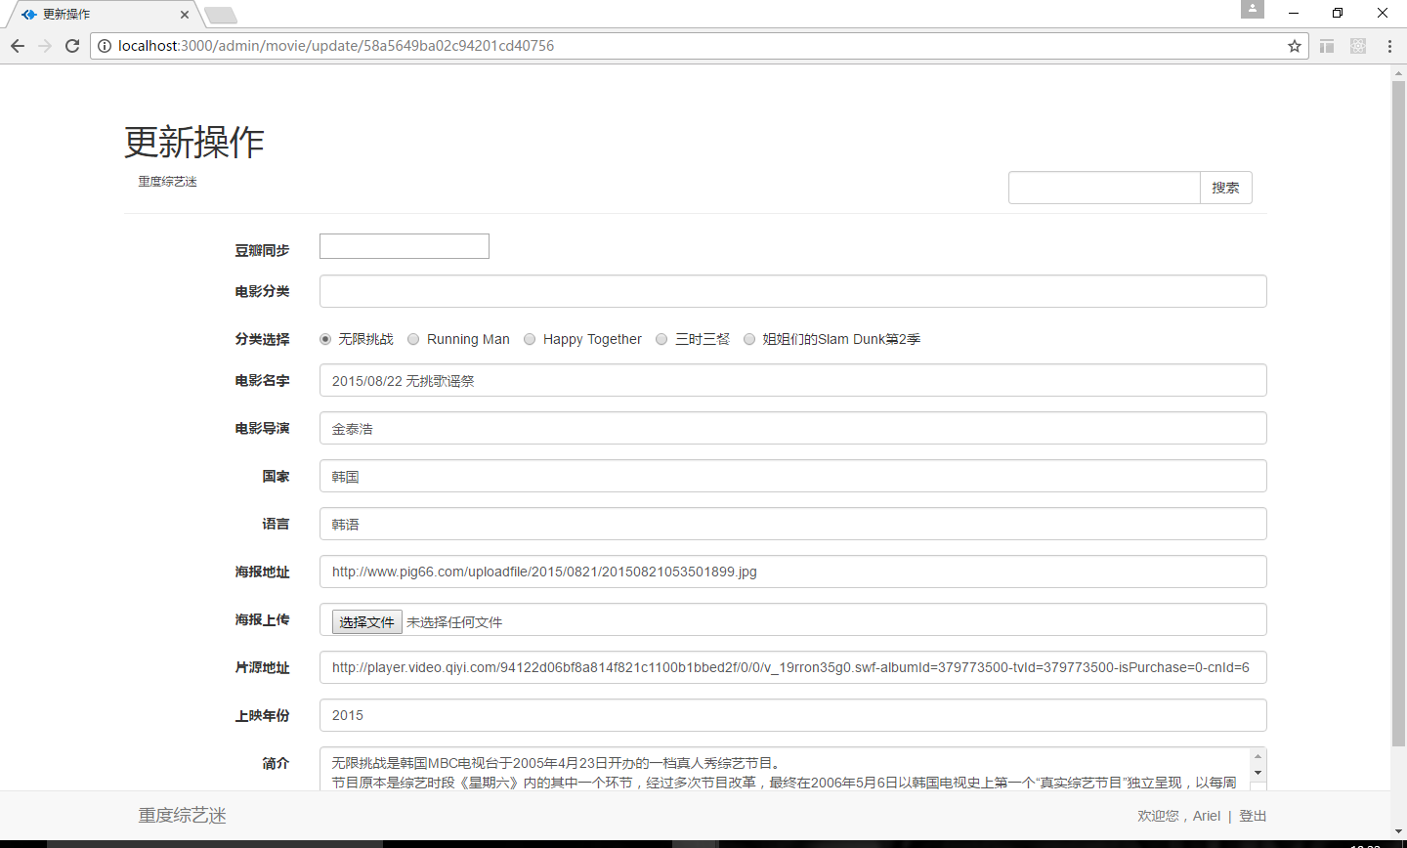
Task: Click the 海报地址 URL field
Action: pos(792,572)
